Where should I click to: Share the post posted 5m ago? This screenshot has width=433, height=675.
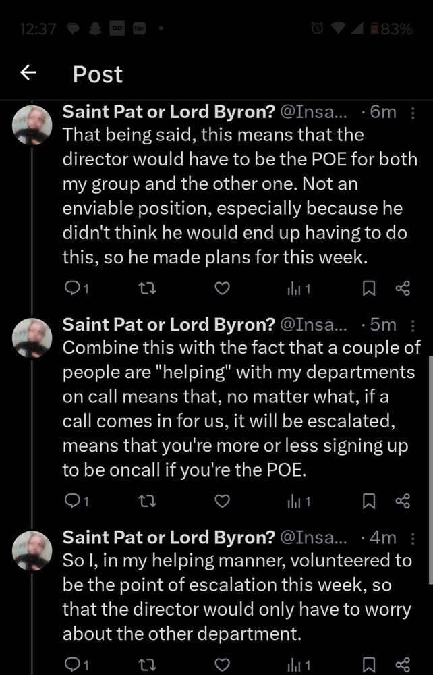(x=403, y=502)
